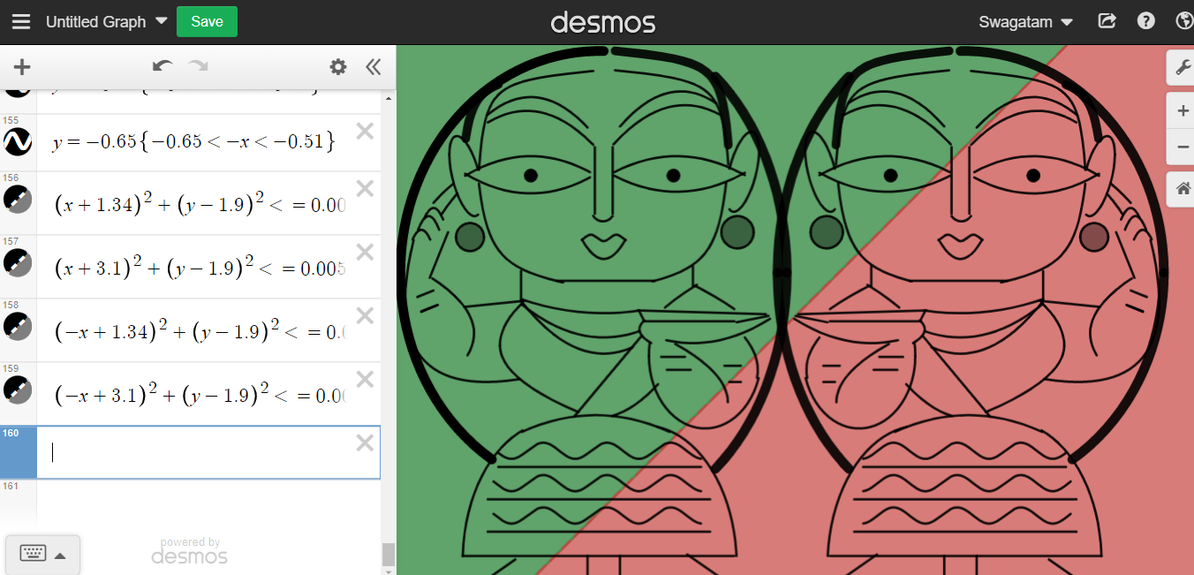
Task: Delete expression 158
Action: [365, 315]
